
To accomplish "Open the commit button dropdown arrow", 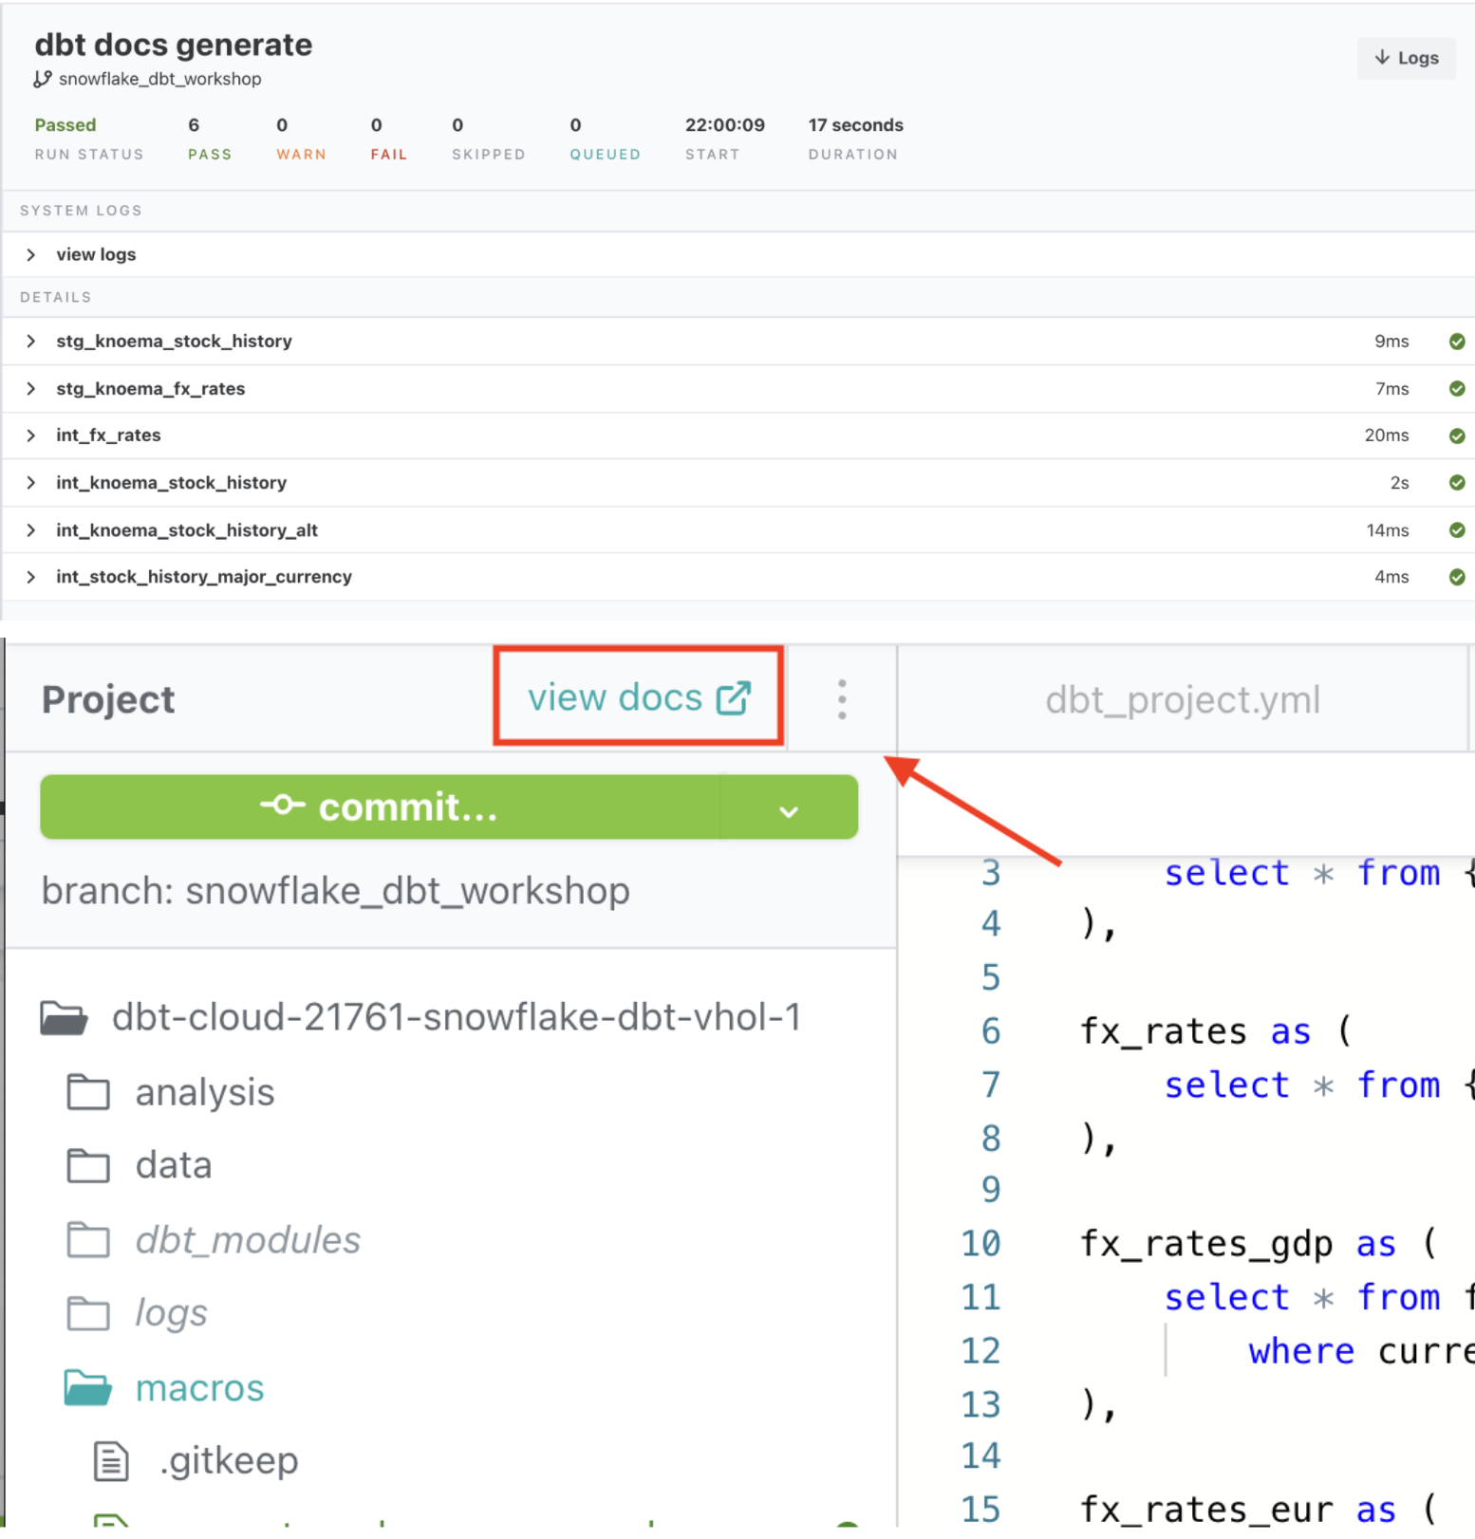I will point(788,809).
